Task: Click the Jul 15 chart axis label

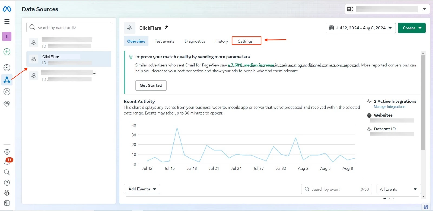Action: (170, 168)
